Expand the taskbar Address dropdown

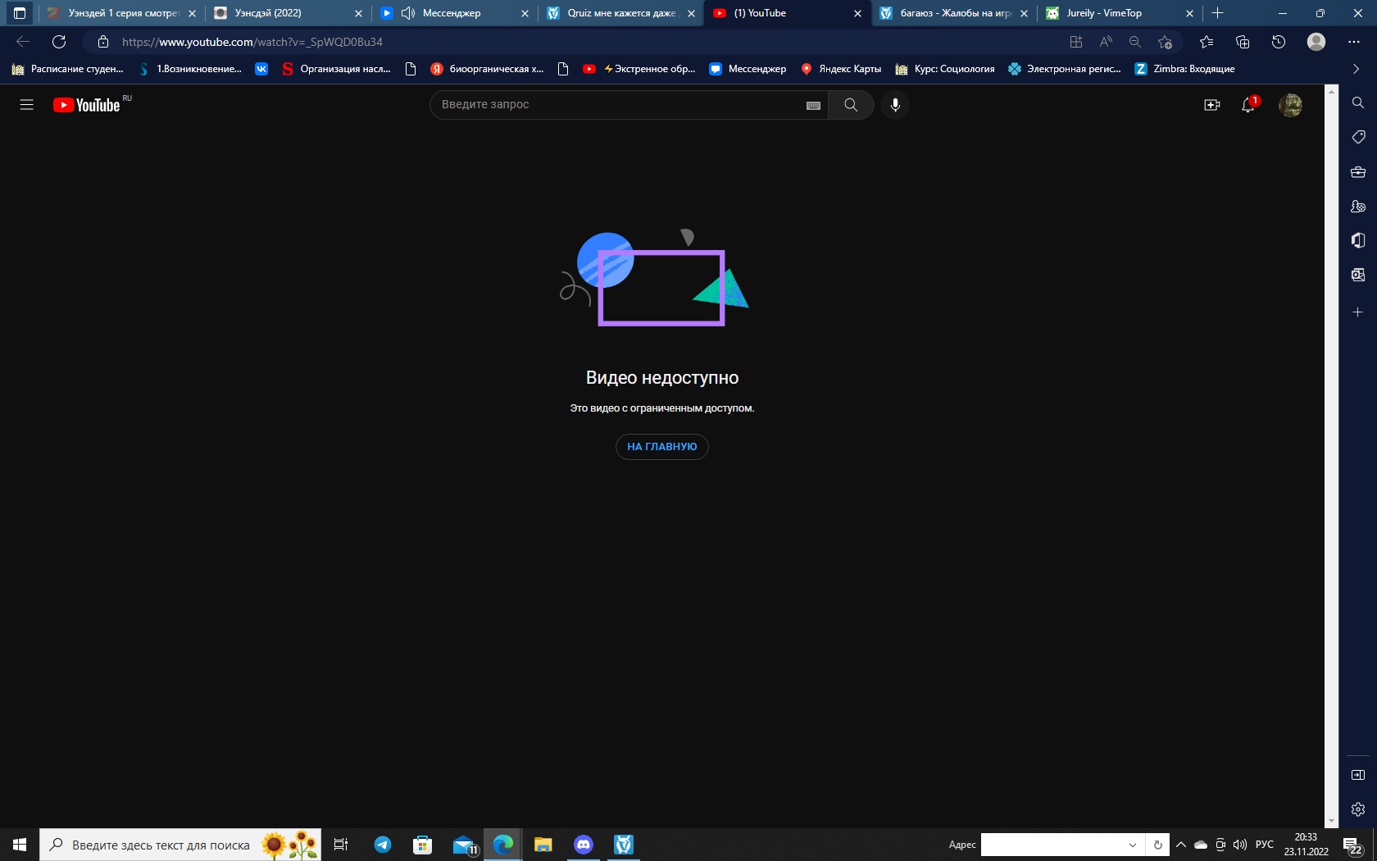click(x=1132, y=845)
